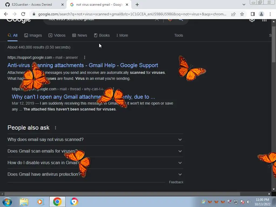The width and height of the screenshot is (276, 207).
Task: Click the Show Desktop strip at the taskbar end
Action: click(x=274, y=202)
